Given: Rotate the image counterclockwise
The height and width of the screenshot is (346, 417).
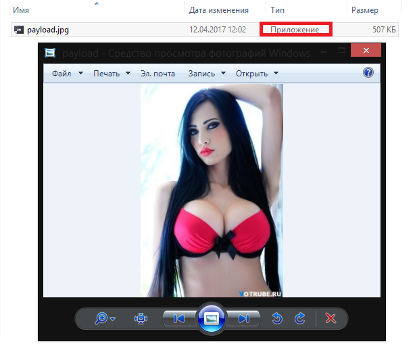Looking at the screenshot, I should pos(277,318).
